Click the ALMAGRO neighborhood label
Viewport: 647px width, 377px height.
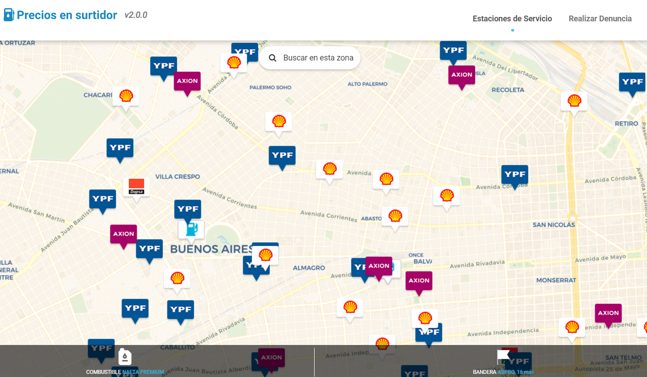pyautogui.click(x=309, y=268)
